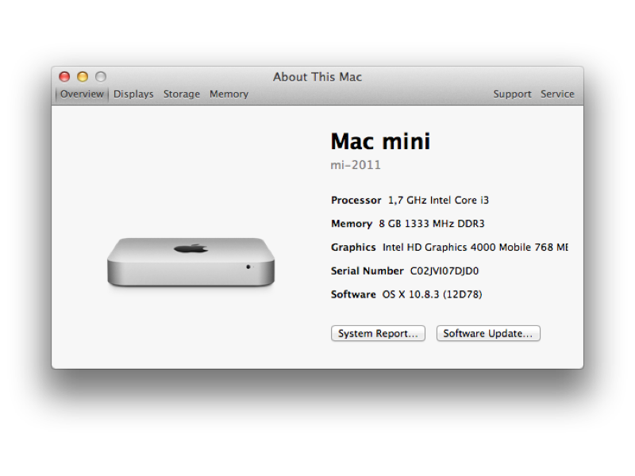The image size is (635, 476).
Task: Minimize the window with the yellow button
Action: coord(83,77)
